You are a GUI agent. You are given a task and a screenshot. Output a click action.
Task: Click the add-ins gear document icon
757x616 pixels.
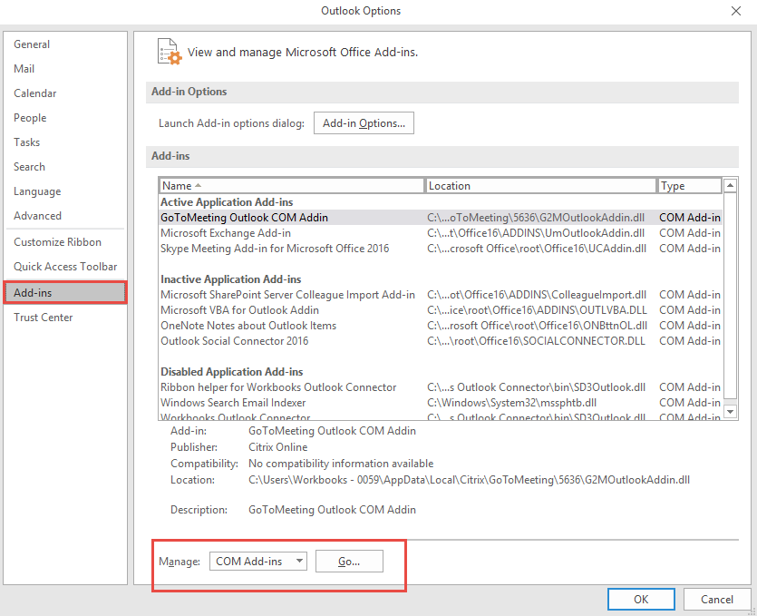point(170,52)
